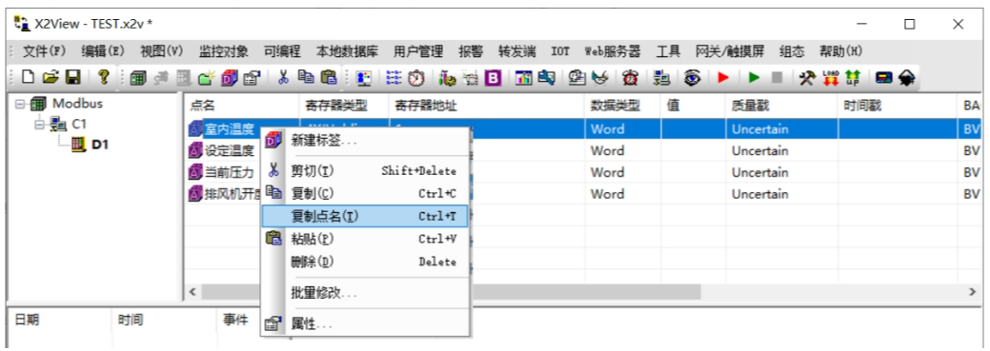Open the 编辑(E) menu
Image resolution: width=990 pixels, height=351 pixels.
(x=103, y=51)
